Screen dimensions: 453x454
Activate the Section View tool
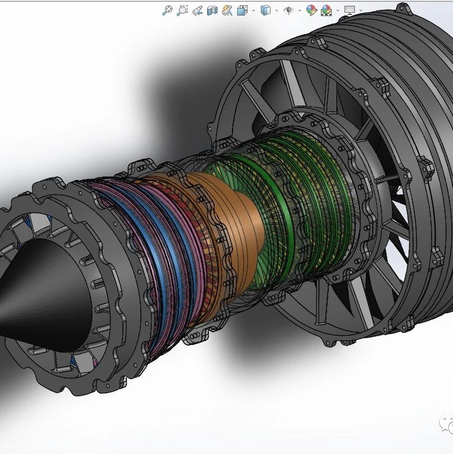[x=212, y=11]
